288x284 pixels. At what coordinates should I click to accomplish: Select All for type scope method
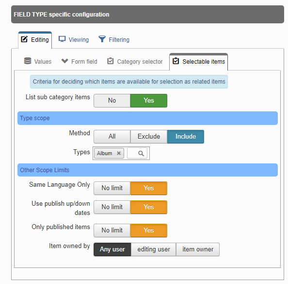tap(112, 137)
